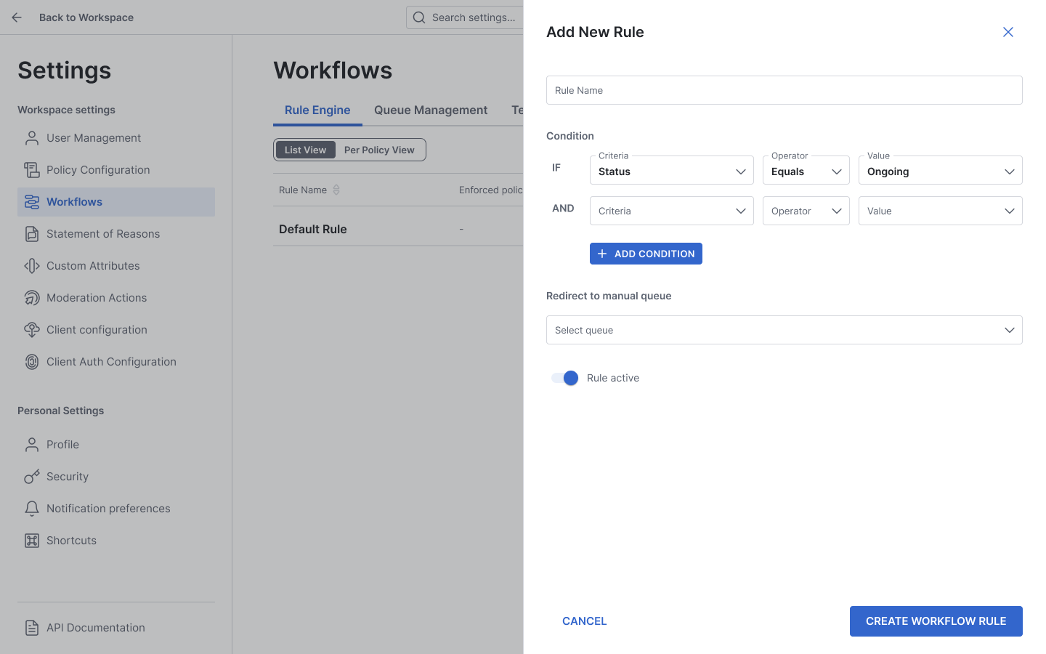This screenshot has width=1046, height=654.
Task: Click the ADD CONDITION button
Action: pos(646,254)
